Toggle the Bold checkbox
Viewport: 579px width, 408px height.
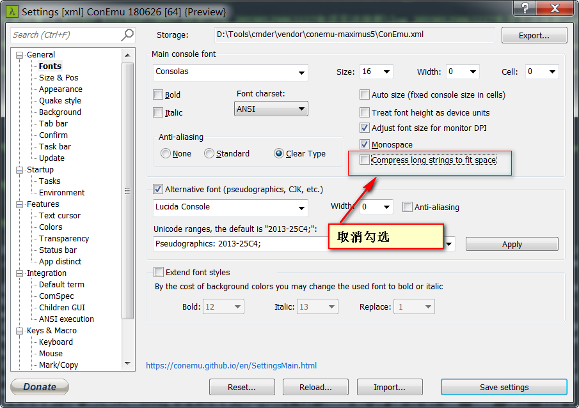(158, 94)
